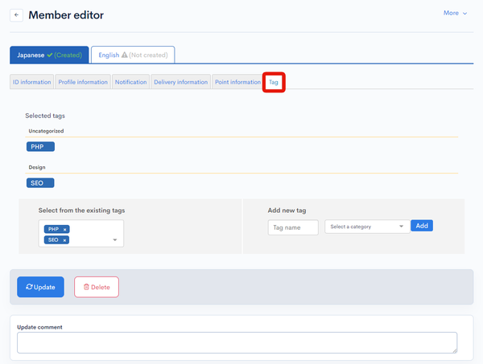Switch to the Japanese language tab
The height and width of the screenshot is (364, 483).
click(x=49, y=55)
